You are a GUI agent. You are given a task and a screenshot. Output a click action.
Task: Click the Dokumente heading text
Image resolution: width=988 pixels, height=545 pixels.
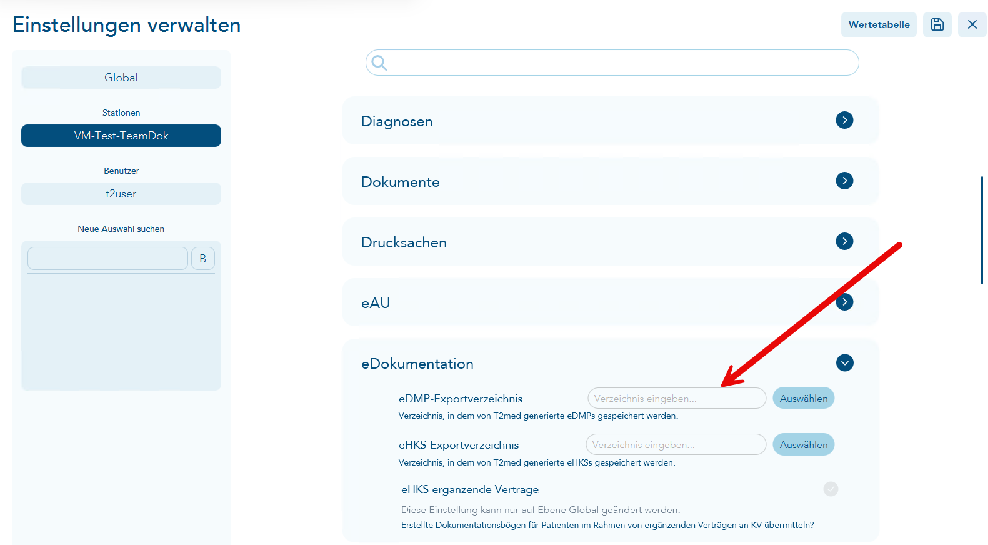[401, 182]
